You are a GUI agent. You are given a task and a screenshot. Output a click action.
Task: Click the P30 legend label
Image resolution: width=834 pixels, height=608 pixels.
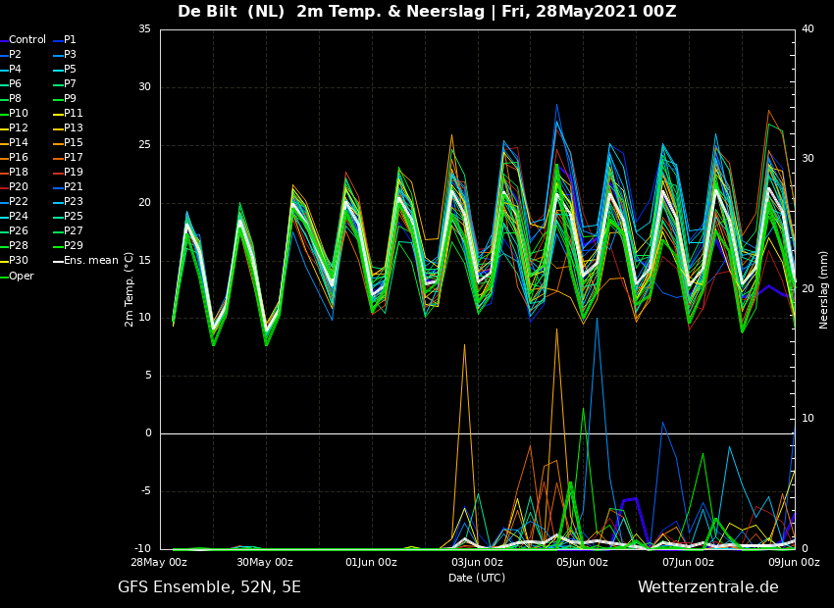(15, 261)
